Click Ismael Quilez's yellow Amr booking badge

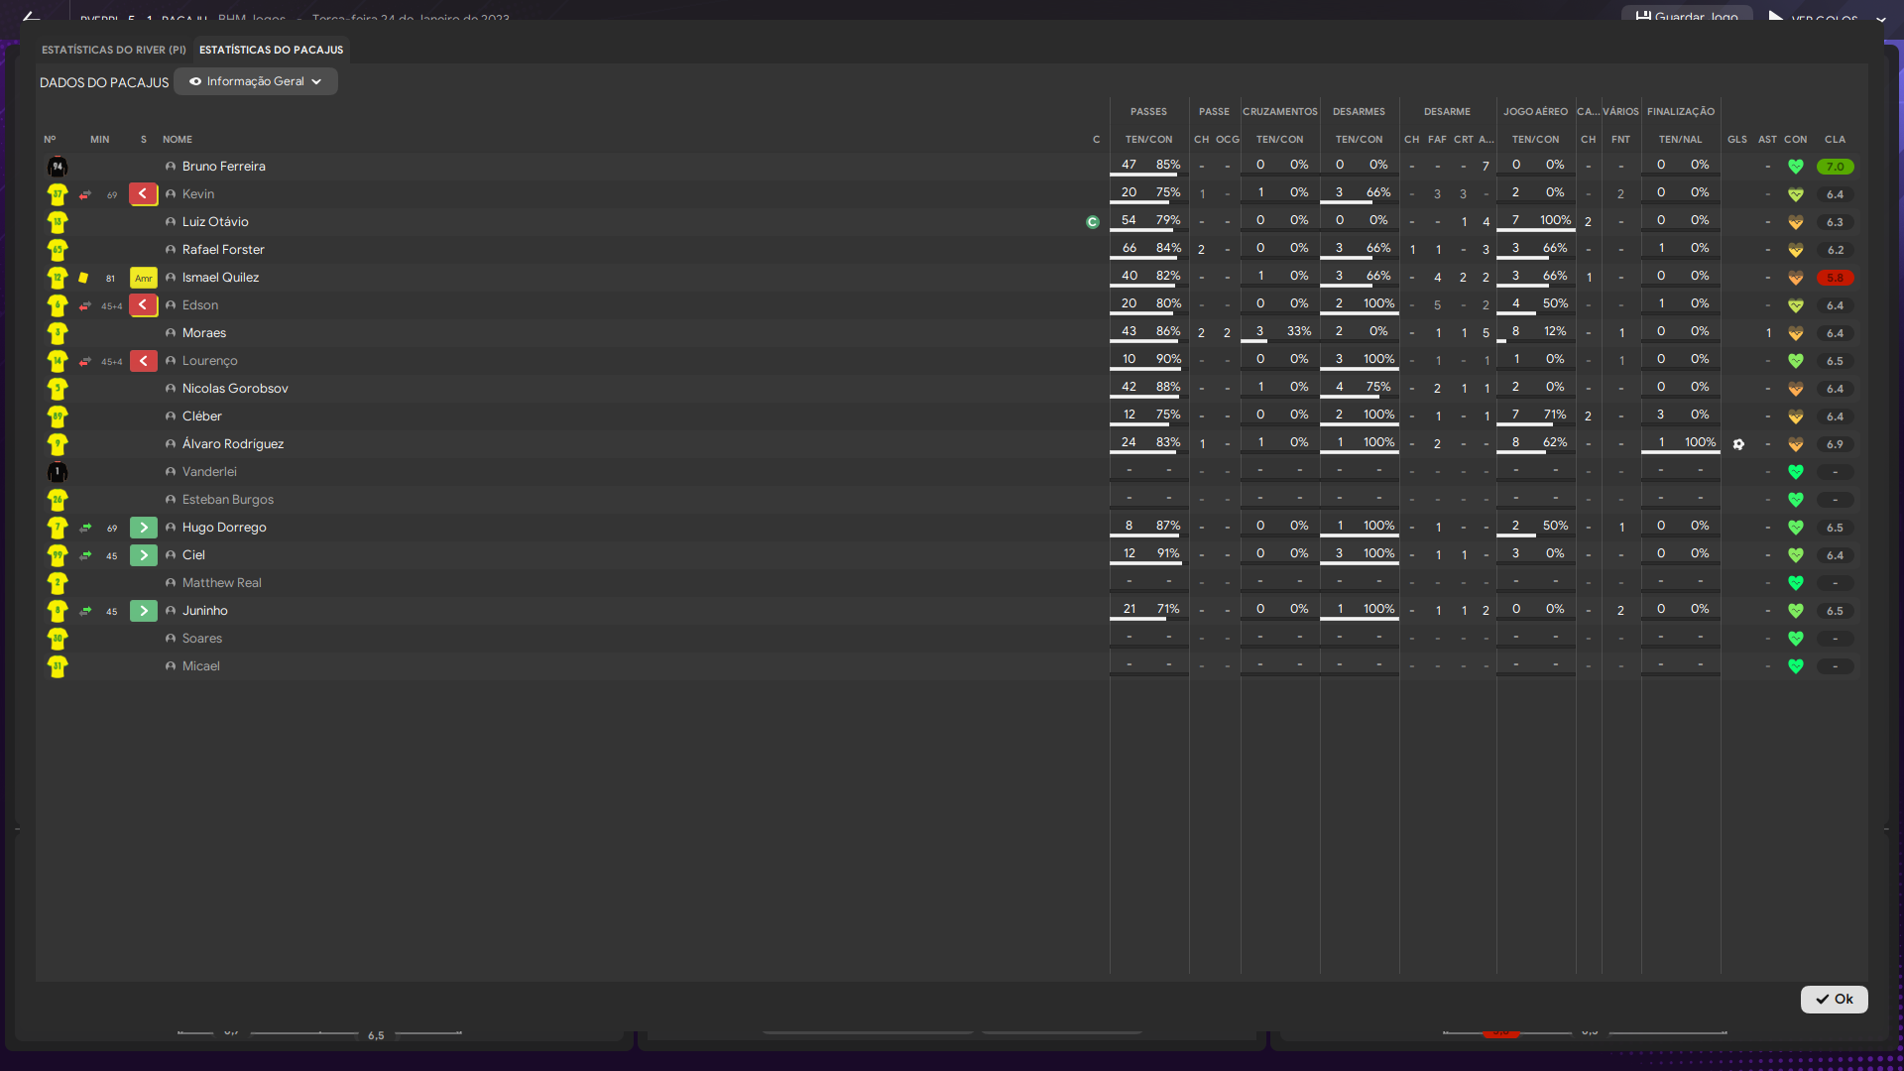pyautogui.click(x=143, y=278)
